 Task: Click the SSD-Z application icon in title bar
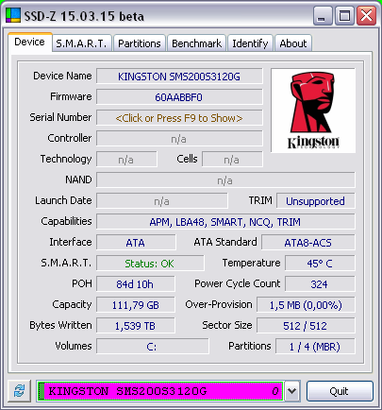pyautogui.click(x=12, y=15)
